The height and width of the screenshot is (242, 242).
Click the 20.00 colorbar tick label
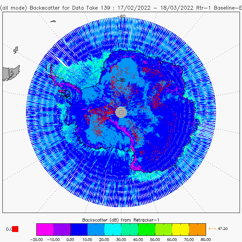point(104,240)
